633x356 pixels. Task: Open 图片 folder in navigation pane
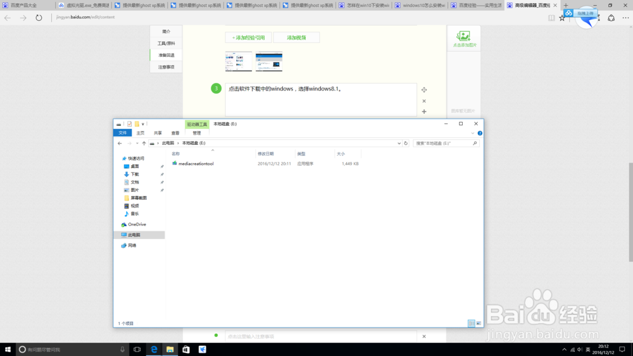tap(135, 190)
